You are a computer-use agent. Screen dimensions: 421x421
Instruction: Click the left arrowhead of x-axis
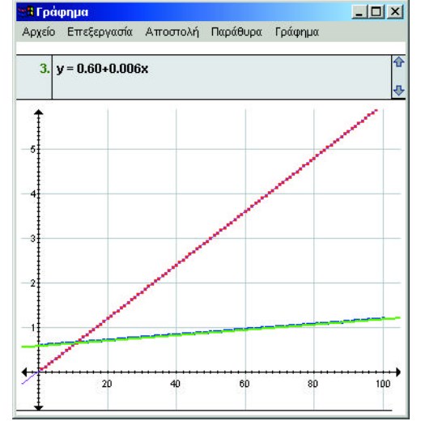[24, 372]
